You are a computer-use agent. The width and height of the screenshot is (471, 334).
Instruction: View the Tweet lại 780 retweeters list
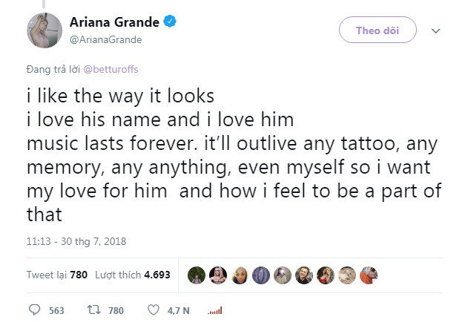tap(57, 275)
